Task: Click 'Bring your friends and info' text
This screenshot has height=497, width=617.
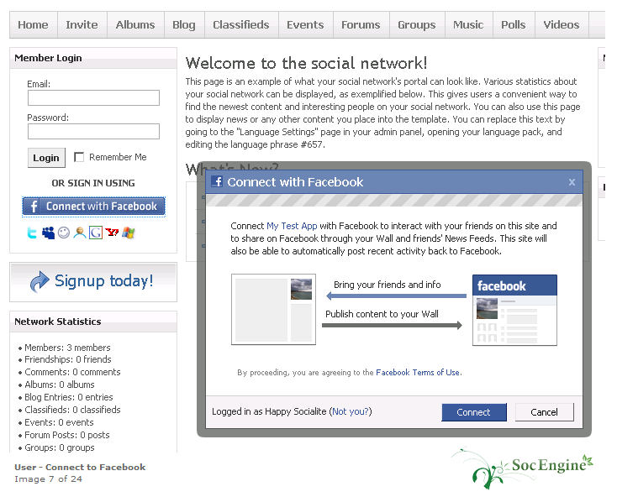Action: pos(388,285)
